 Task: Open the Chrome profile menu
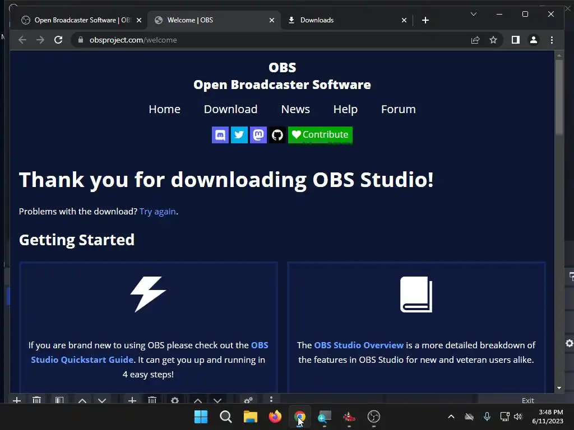(534, 40)
